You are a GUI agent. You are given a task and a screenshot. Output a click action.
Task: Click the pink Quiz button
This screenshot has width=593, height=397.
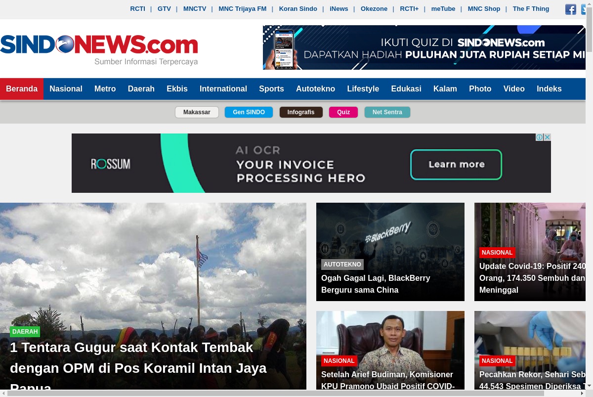click(343, 112)
